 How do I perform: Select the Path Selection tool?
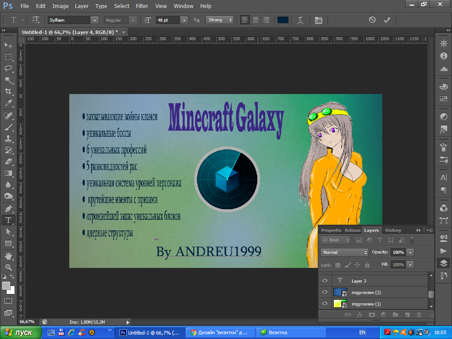click(x=8, y=232)
